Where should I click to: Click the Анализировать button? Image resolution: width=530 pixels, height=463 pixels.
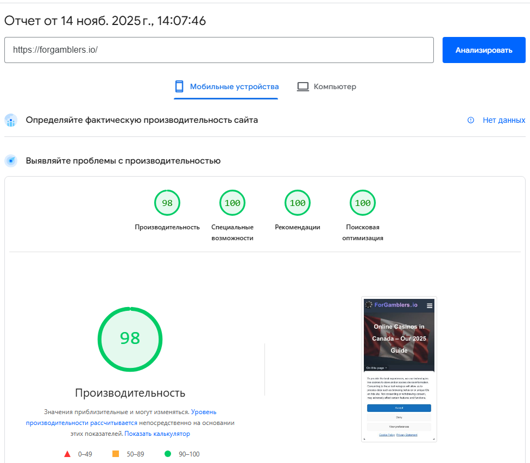coord(484,50)
